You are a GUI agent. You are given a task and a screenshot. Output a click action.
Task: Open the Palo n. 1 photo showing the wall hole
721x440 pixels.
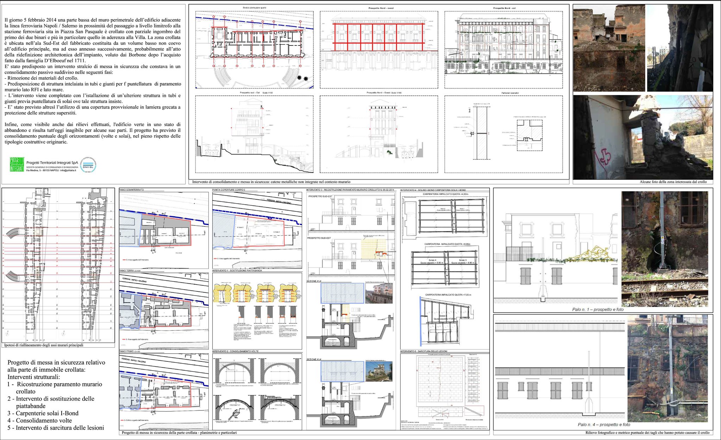click(665, 249)
